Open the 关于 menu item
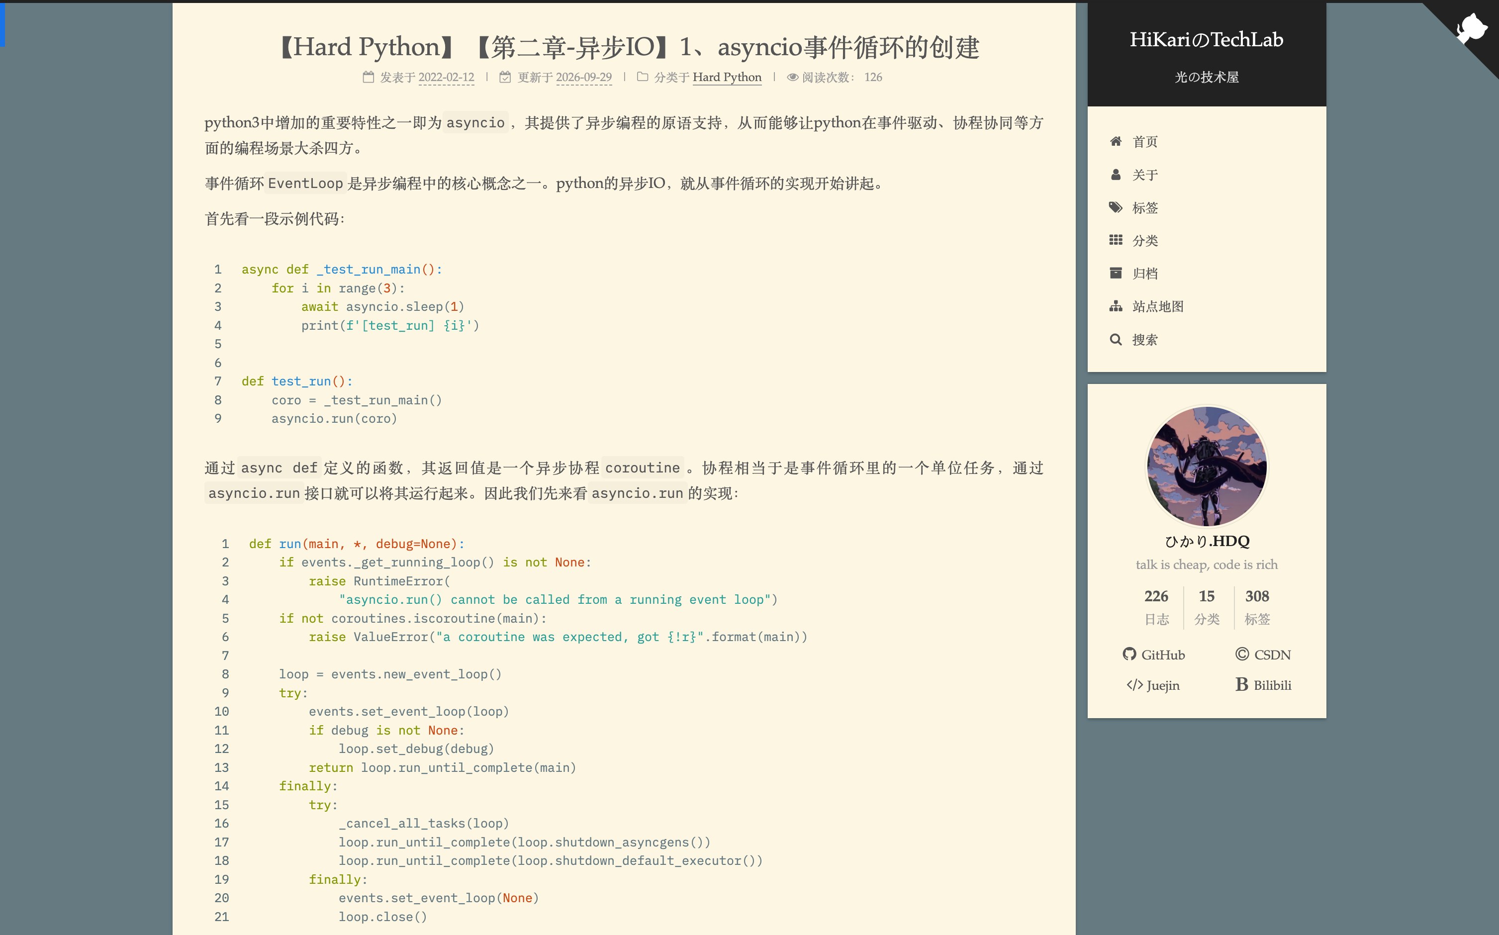 point(1145,175)
